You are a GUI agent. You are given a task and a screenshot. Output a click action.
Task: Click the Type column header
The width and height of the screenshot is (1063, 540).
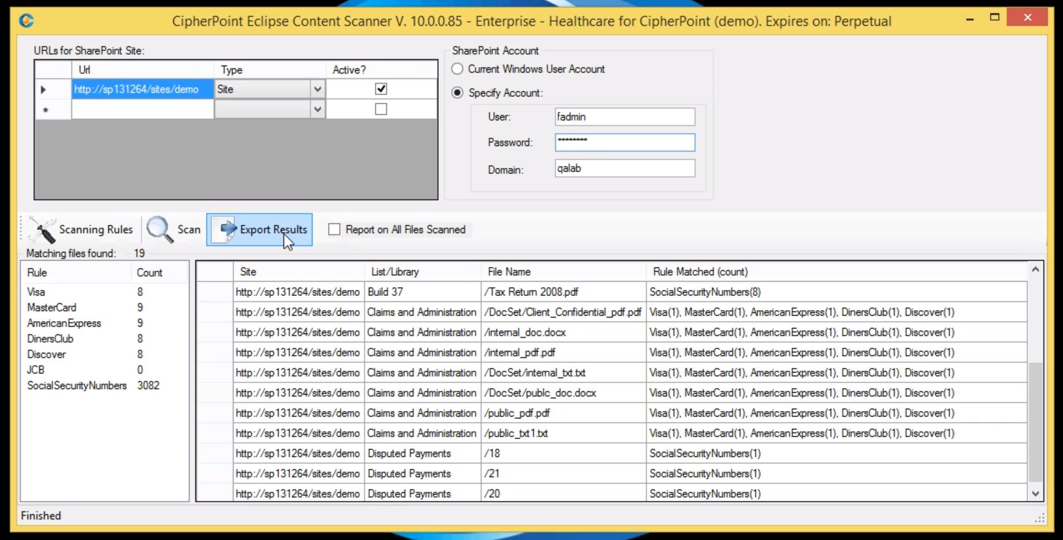pyautogui.click(x=270, y=70)
